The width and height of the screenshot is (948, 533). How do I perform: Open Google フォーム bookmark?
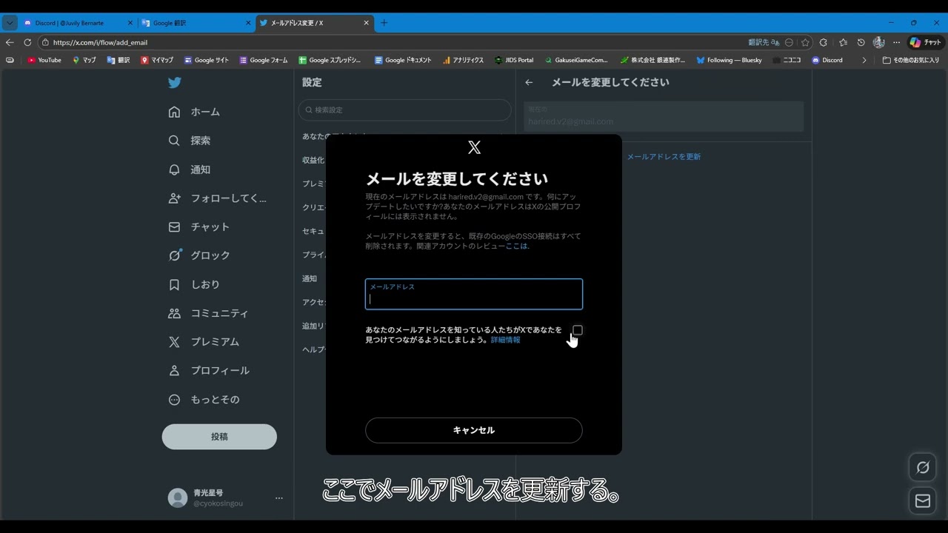pyautogui.click(x=264, y=60)
